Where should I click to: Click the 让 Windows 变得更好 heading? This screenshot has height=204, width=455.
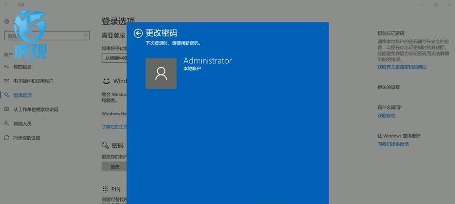click(399, 136)
